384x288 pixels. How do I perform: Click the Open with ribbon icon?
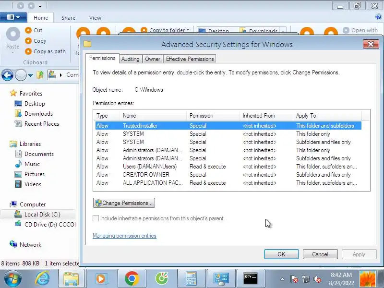click(346, 30)
